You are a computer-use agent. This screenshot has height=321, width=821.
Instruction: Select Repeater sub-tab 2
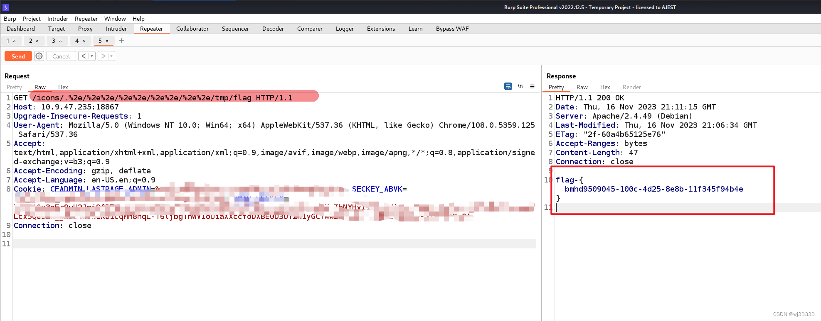pyautogui.click(x=31, y=41)
